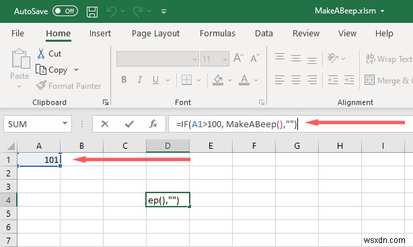Screen dimensions: 413x247
Task: Switch to the Data tab
Action: pos(264,33)
